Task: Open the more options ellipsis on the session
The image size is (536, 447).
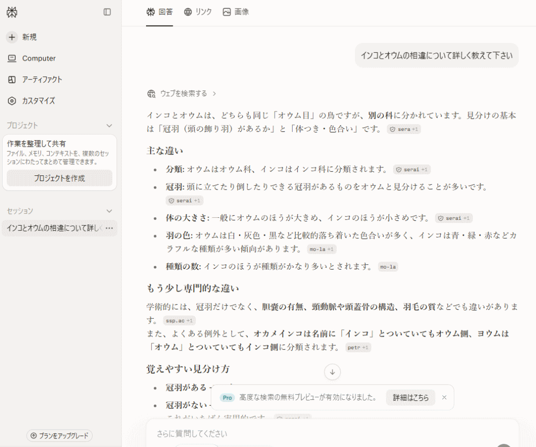Action: [109, 228]
